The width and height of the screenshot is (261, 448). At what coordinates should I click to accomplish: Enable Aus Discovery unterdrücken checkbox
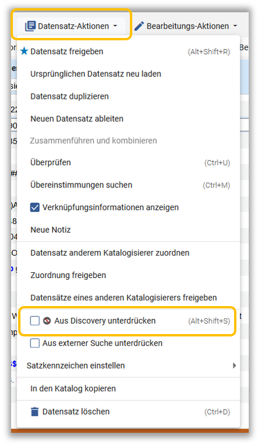(35, 321)
